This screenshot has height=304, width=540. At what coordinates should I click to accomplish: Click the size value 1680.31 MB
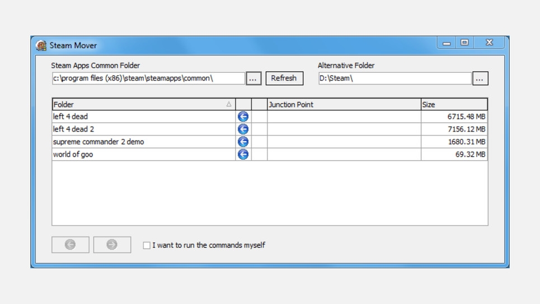point(466,142)
